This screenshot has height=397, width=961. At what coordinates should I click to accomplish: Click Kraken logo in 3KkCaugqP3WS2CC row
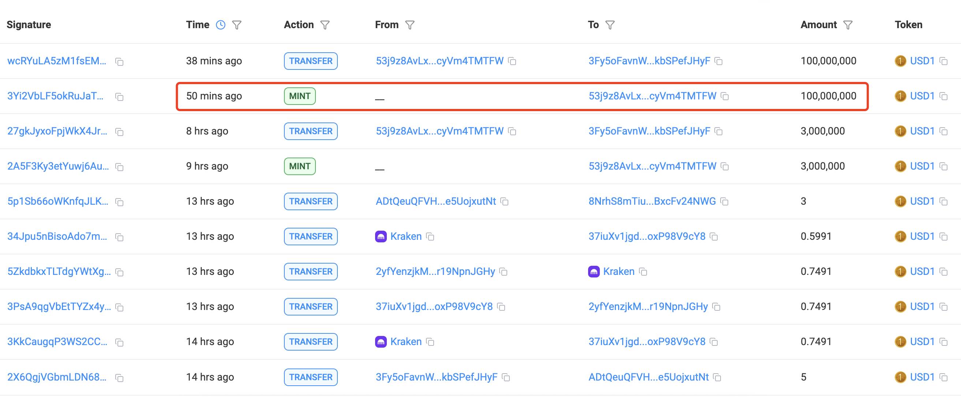tap(381, 341)
